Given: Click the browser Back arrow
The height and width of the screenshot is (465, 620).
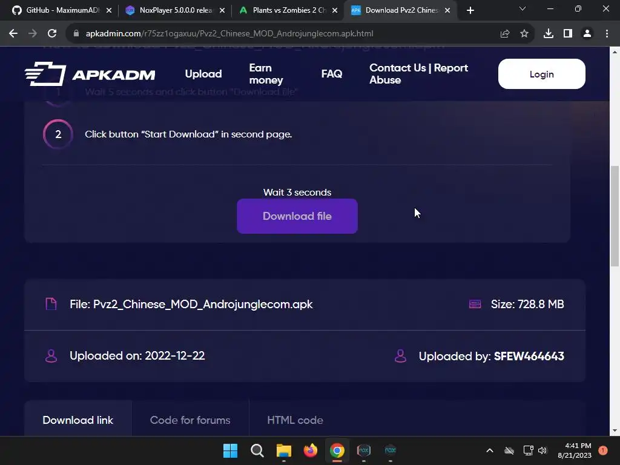Looking at the screenshot, I should (x=13, y=34).
